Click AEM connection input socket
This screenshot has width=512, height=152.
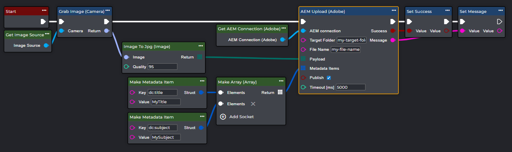tap(304, 31)
